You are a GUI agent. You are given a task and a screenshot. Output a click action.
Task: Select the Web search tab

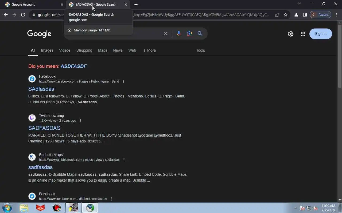[132, 50]
